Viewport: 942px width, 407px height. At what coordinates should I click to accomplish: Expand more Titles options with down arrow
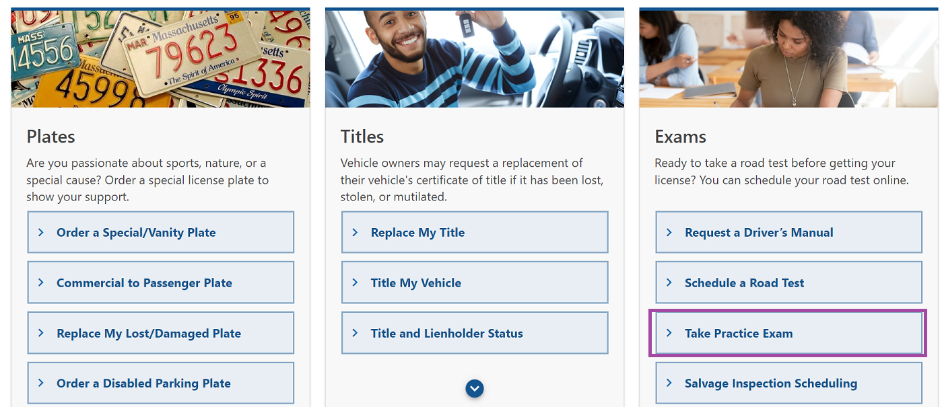(475, 388)
